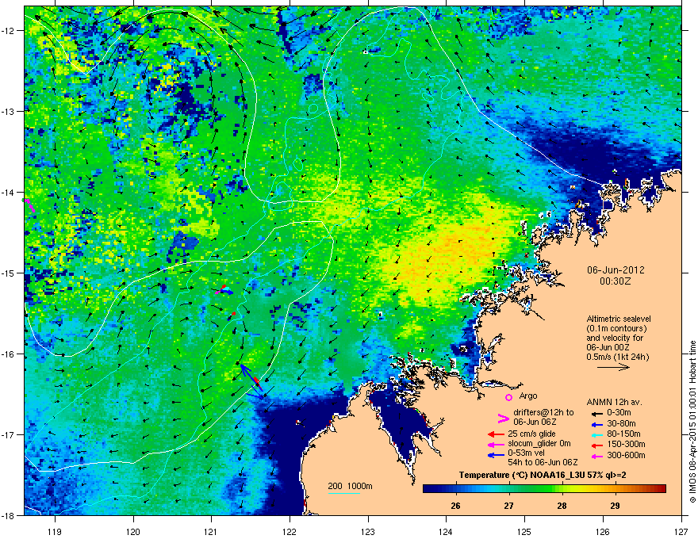Click the 0.5m/s (1kt 24h) label

pyautogui.click(x=618, y=357)
